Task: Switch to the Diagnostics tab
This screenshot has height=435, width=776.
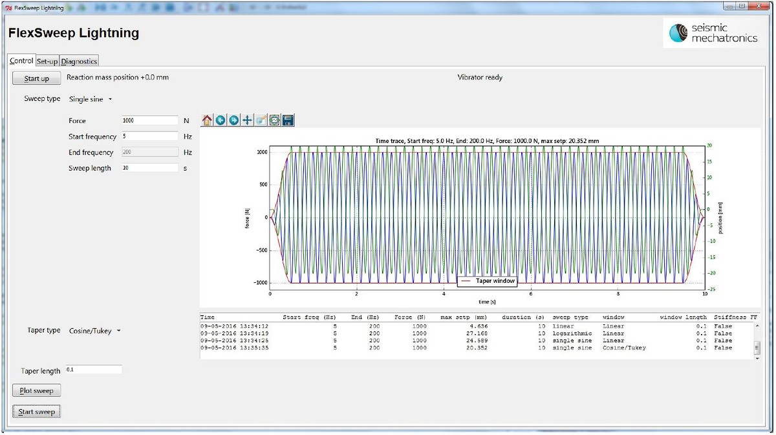Action: point(79,61)
